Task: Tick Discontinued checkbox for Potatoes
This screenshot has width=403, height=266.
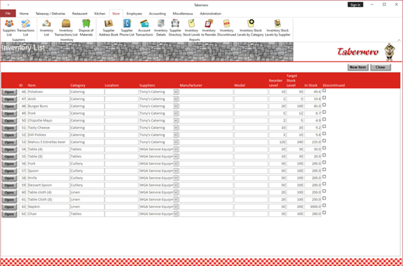Action: point(324,91)
